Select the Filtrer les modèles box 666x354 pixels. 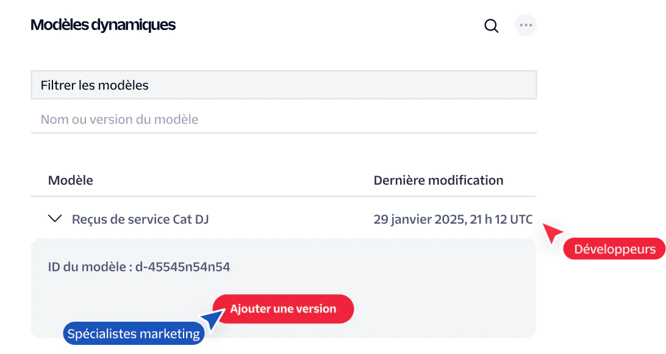pos(284,85)
